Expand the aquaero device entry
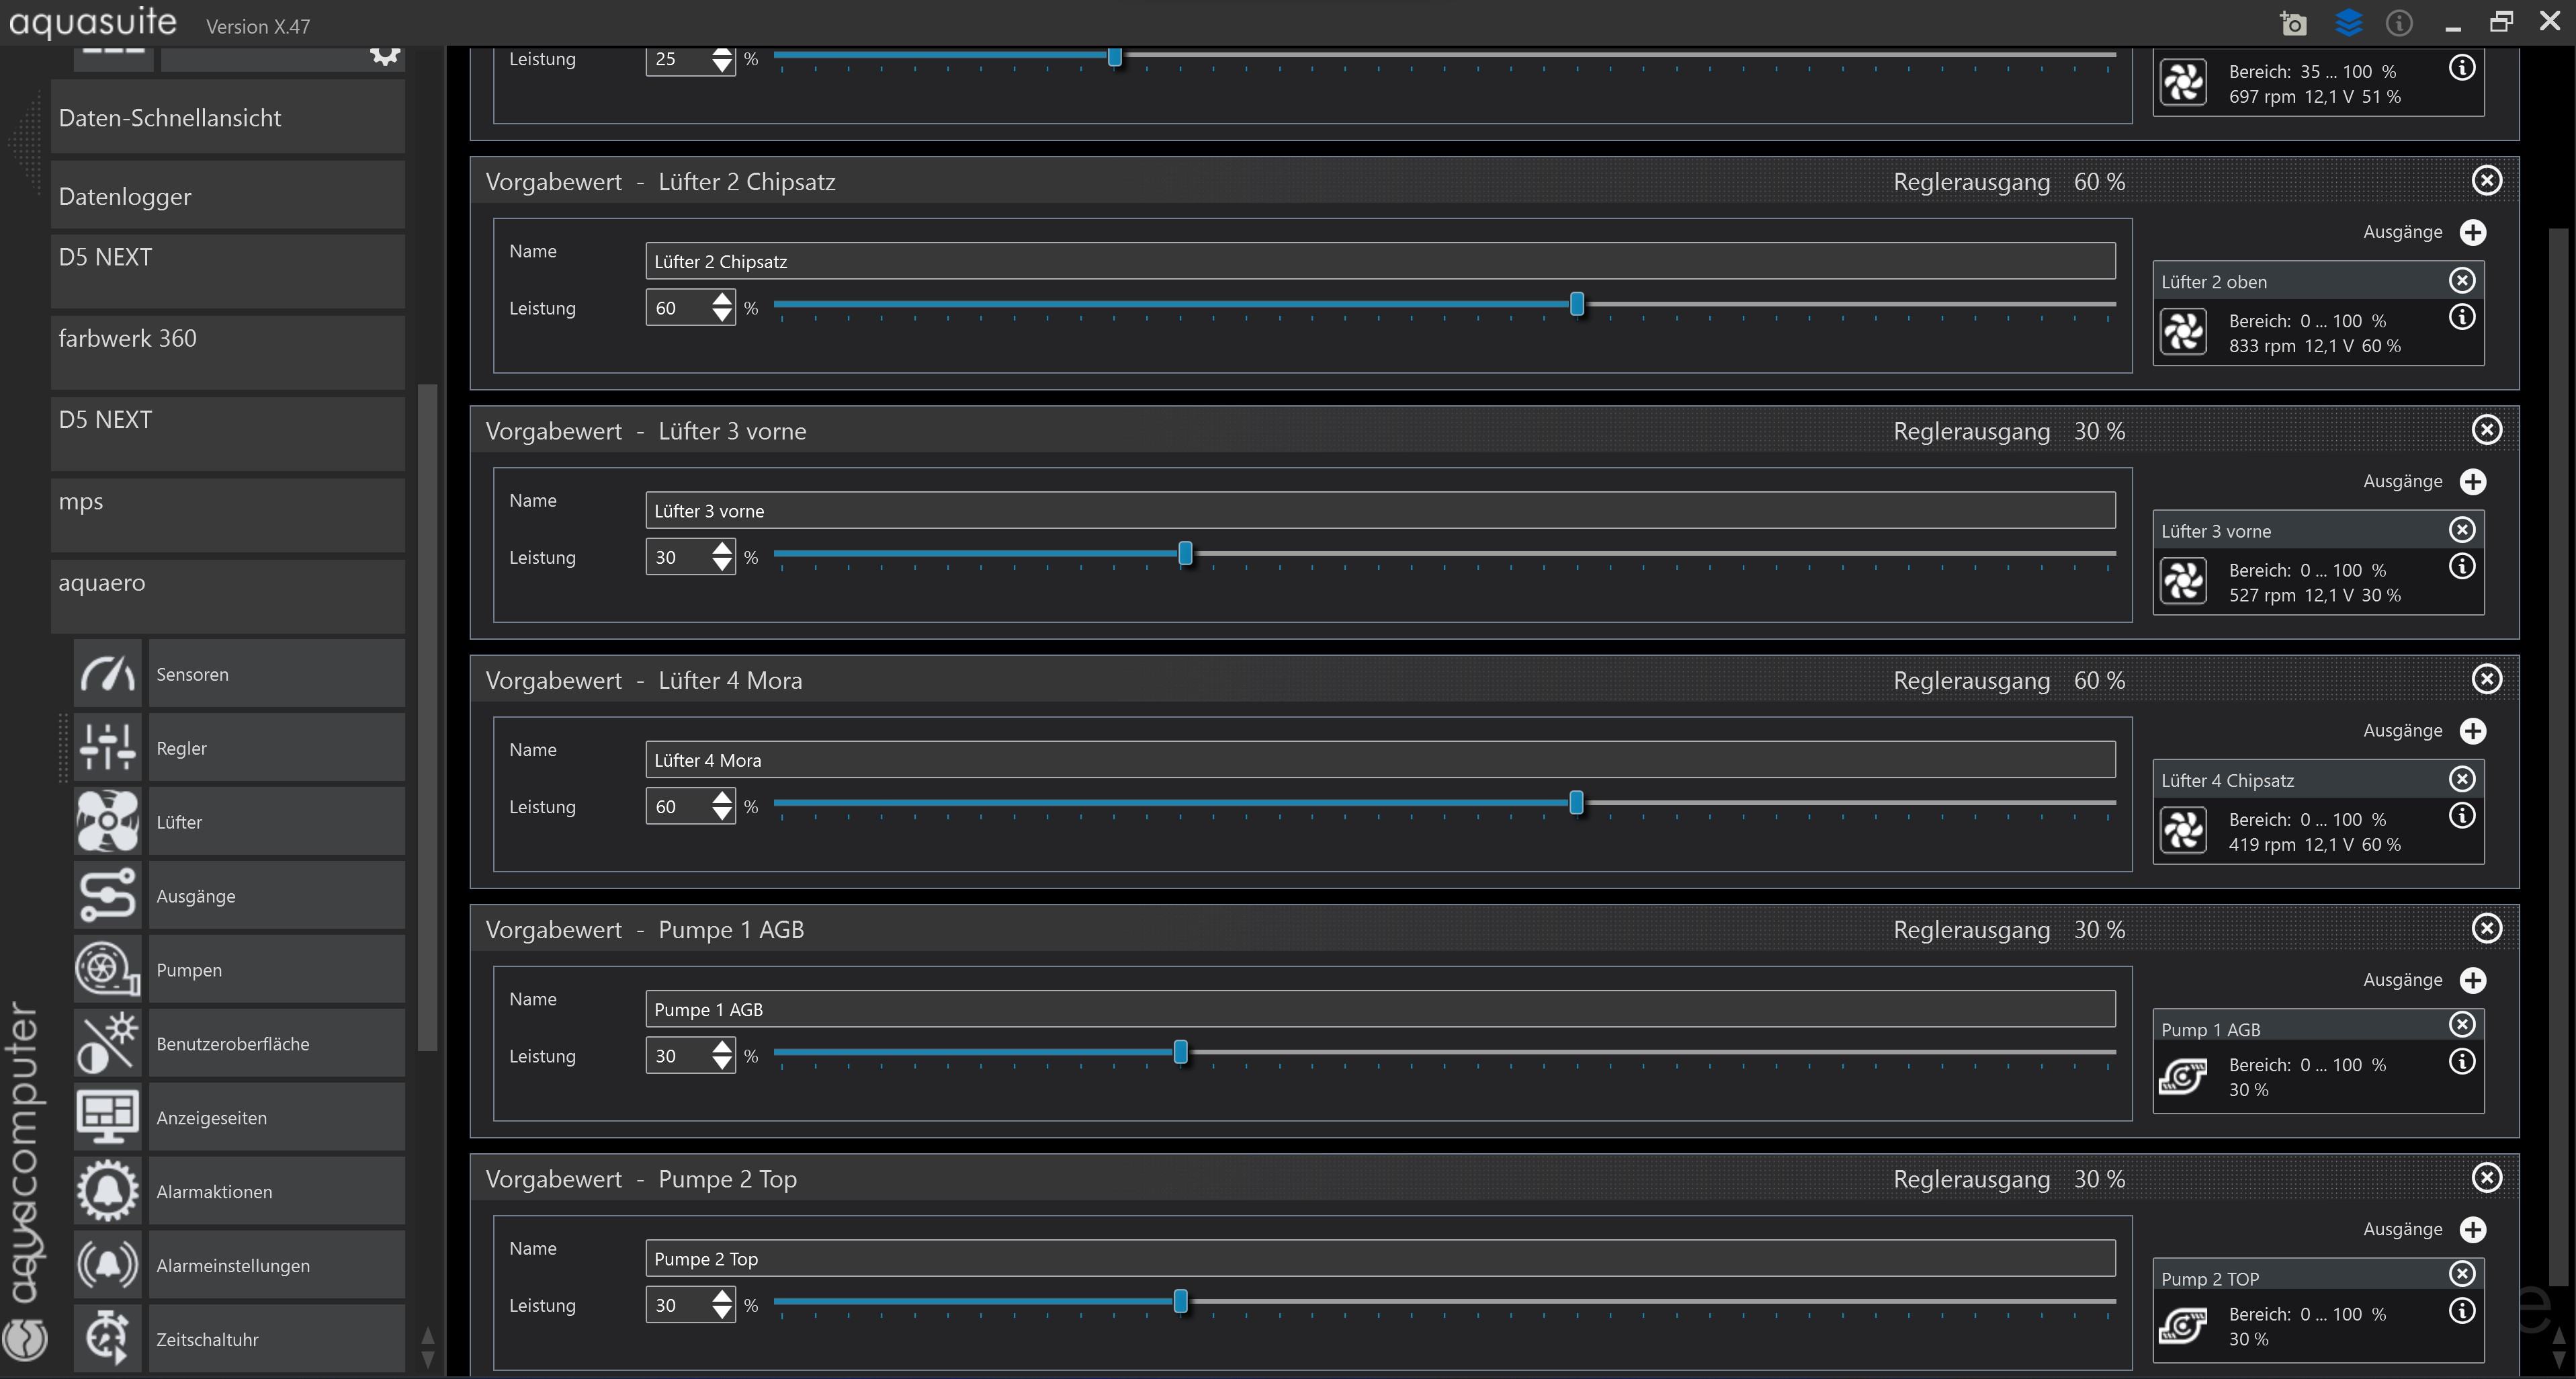Screen dimensions: 2576x1379 (228, 596)
